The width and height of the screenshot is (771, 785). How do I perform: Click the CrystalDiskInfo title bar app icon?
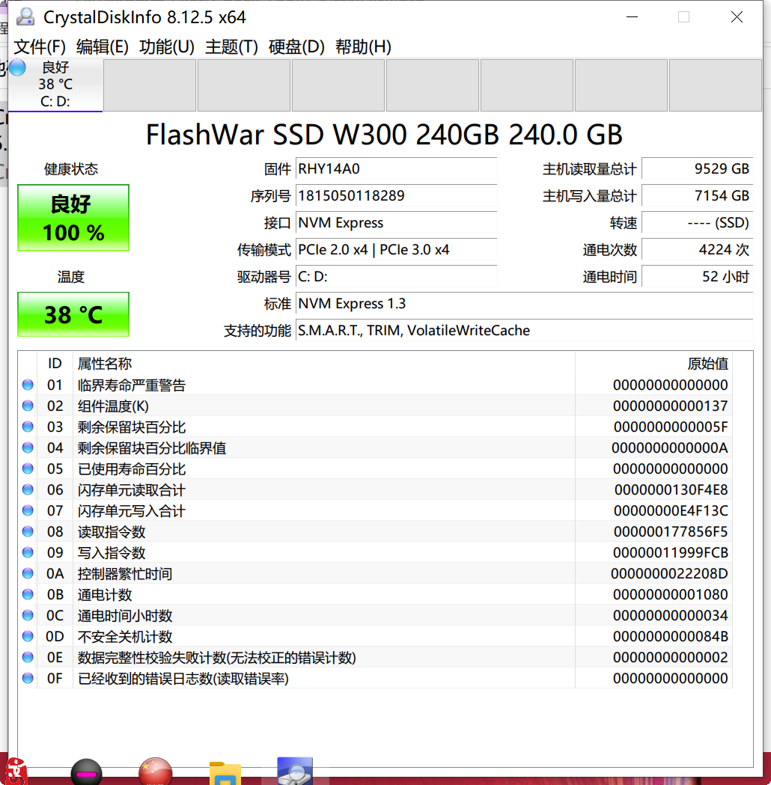point(25,16)
